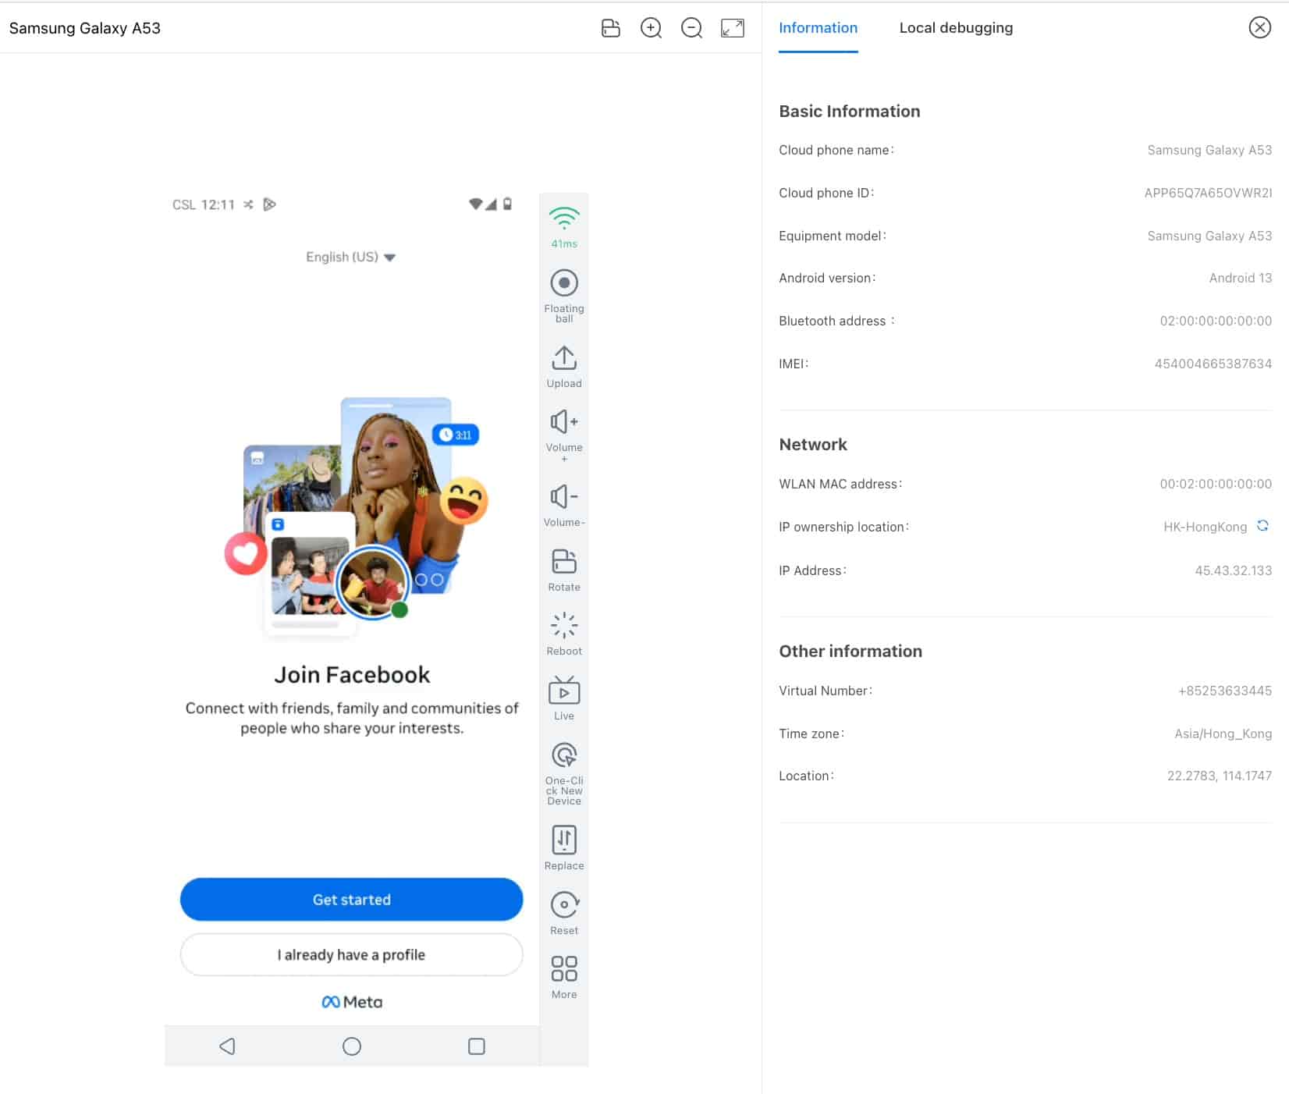1289x1094 pixels.
Task: Rotate the phone using sidebar Rotate
Action: coord(564,570)
